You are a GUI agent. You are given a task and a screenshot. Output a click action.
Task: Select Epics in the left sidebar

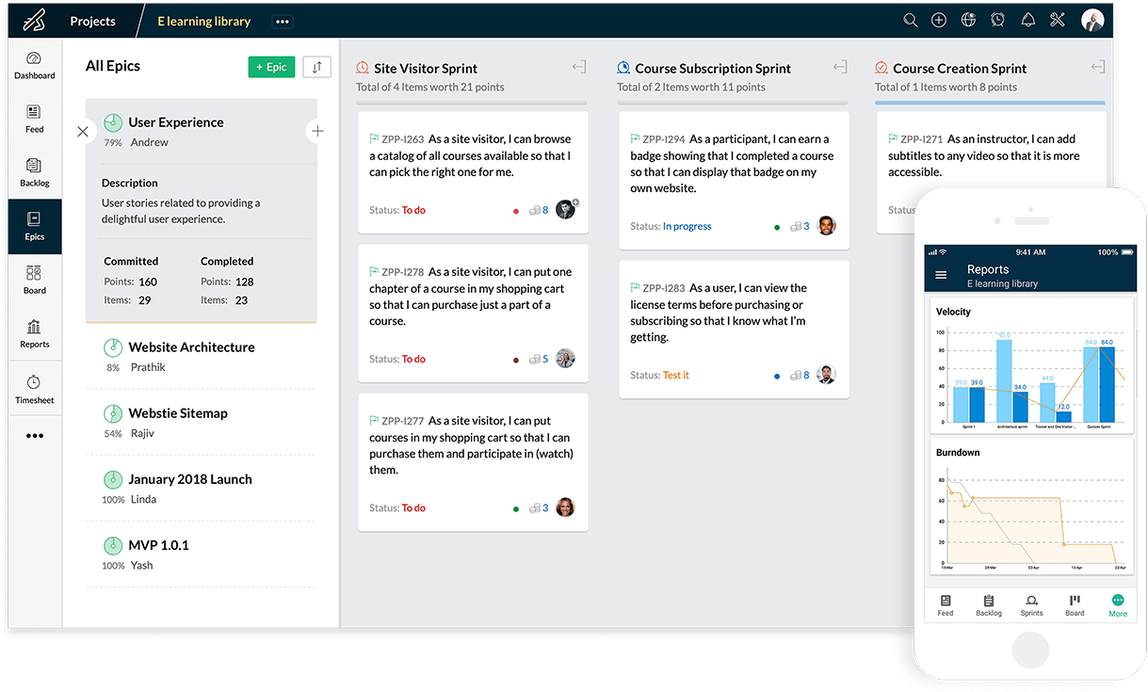pyautogui.click(x=35, y=227)
